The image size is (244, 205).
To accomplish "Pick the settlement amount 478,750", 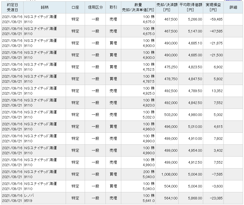I will pyautogui.click(x=171, y=79).
